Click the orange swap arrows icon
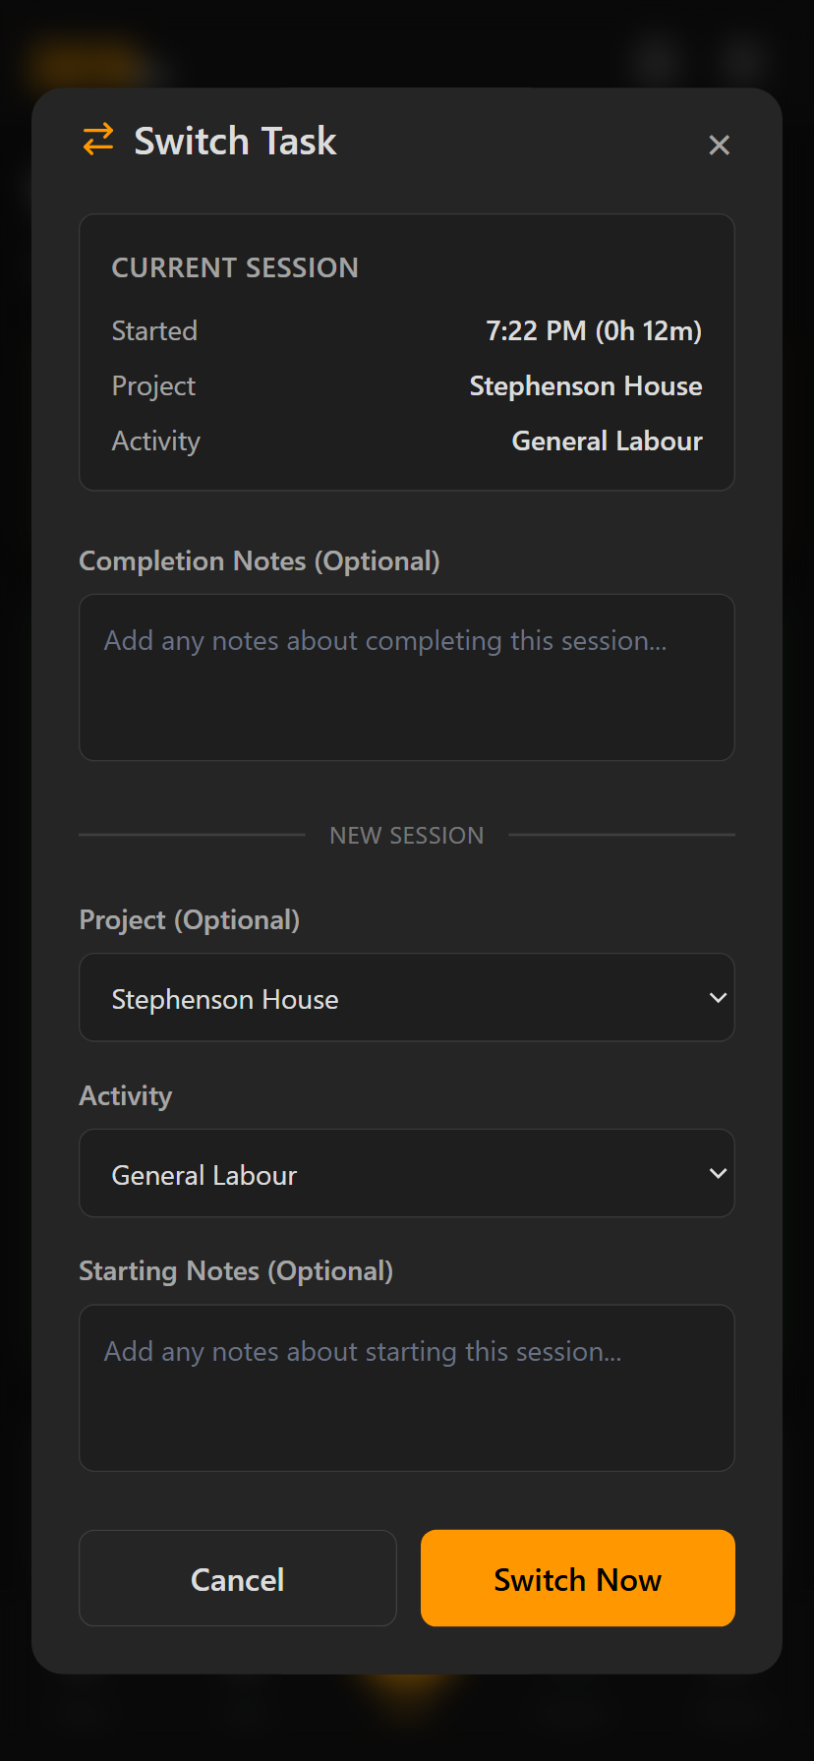The height and width of the screenshot is (1761, 814). (98, 140)
